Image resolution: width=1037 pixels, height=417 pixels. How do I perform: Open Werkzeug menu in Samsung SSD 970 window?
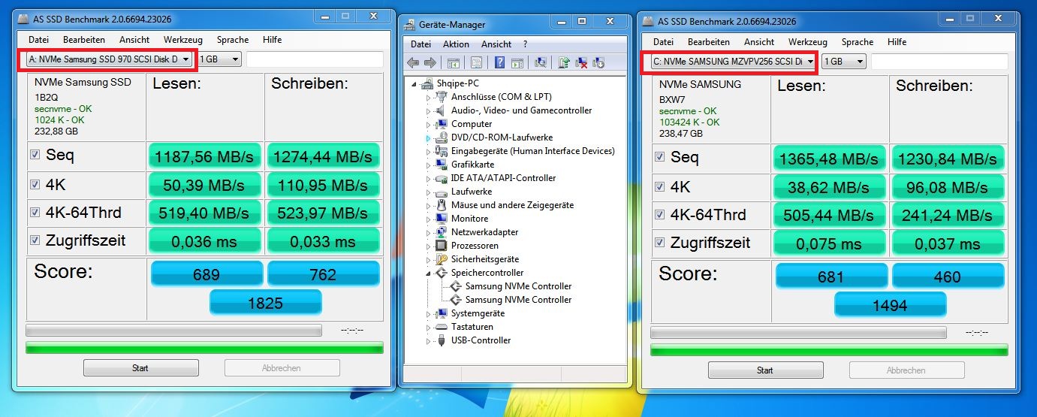pos(182,40)
